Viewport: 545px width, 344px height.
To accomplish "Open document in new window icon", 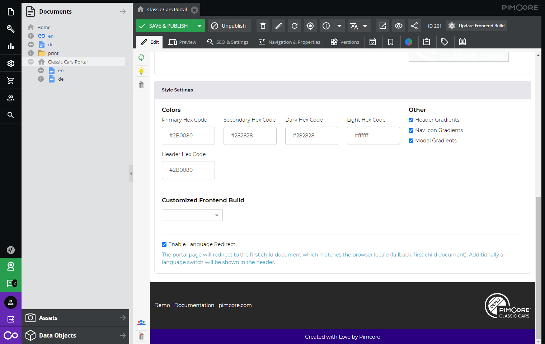I will 383,26.
